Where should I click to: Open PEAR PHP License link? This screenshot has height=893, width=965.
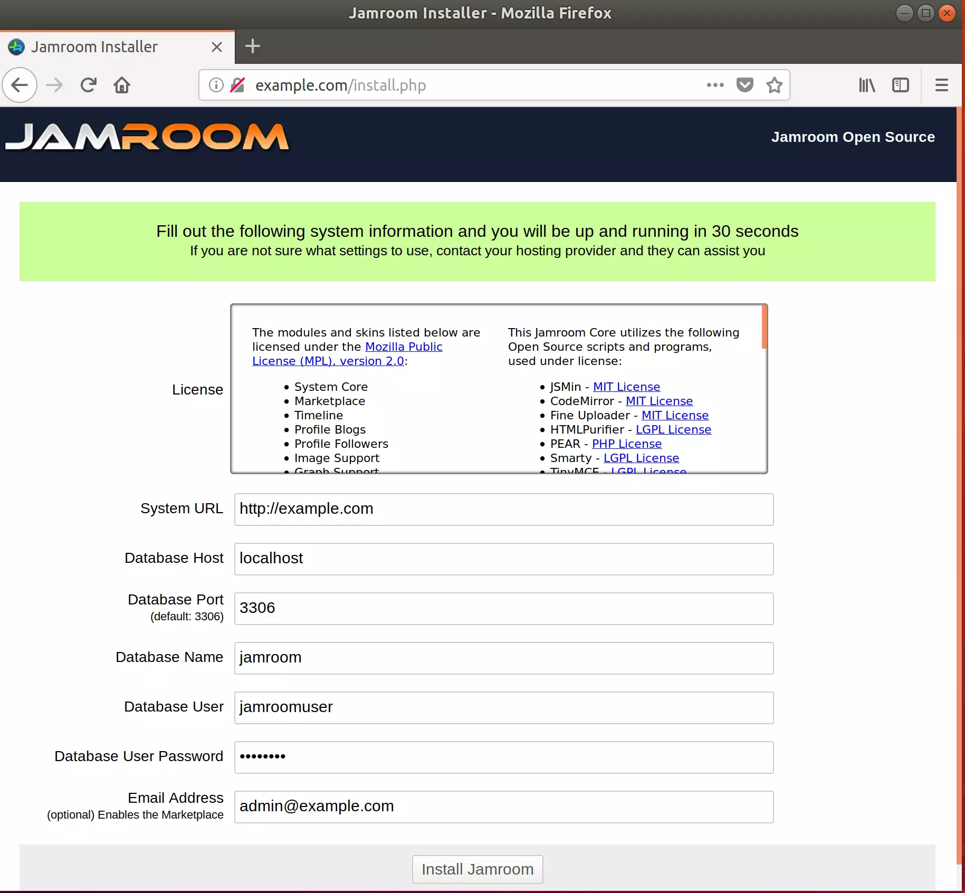626,444
